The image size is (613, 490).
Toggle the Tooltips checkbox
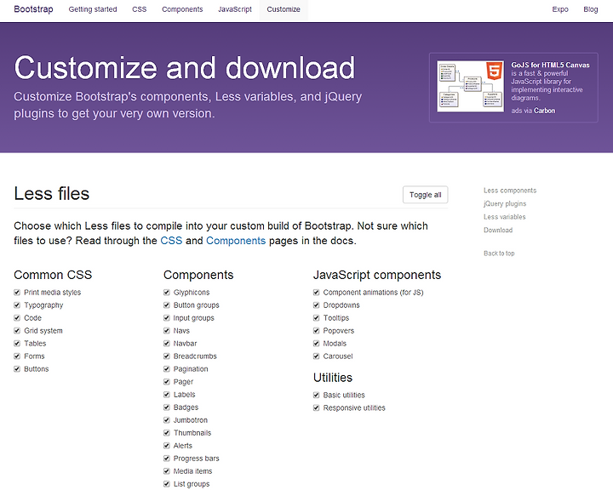tap(316, 317)
